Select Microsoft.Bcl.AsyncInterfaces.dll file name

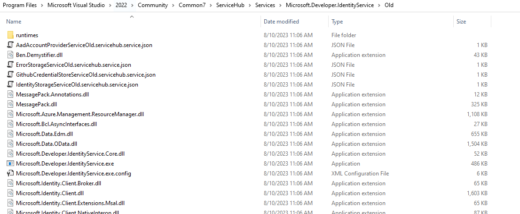(56, 124)
